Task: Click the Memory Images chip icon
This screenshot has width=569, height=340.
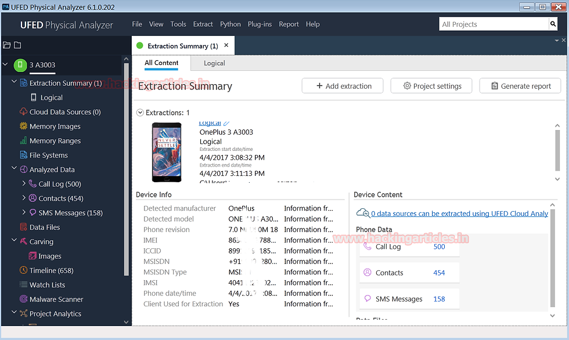Action: (24, 126)
